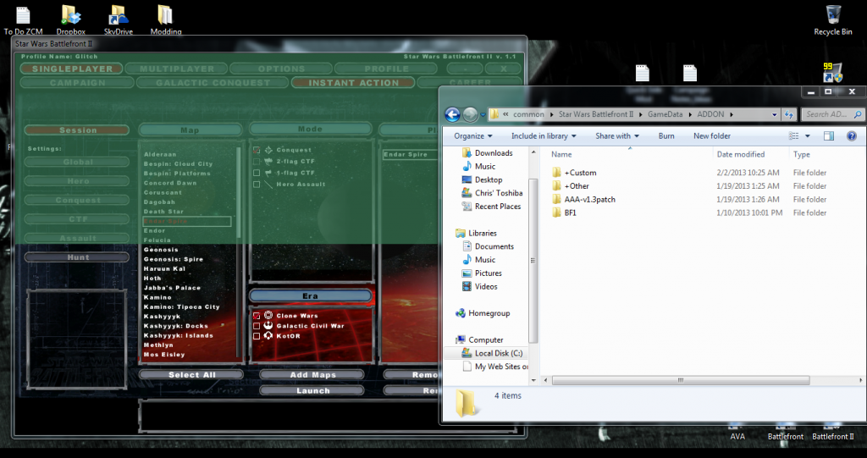Screen dimensions: 867x458
Task: Open the view options dropdown arrow
Action: 807,135
